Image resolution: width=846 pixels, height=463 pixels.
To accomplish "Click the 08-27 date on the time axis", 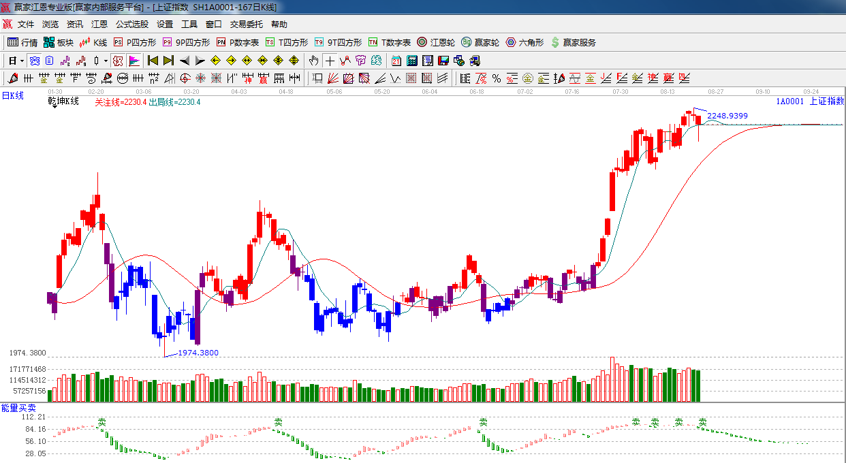I will (715, 91).
